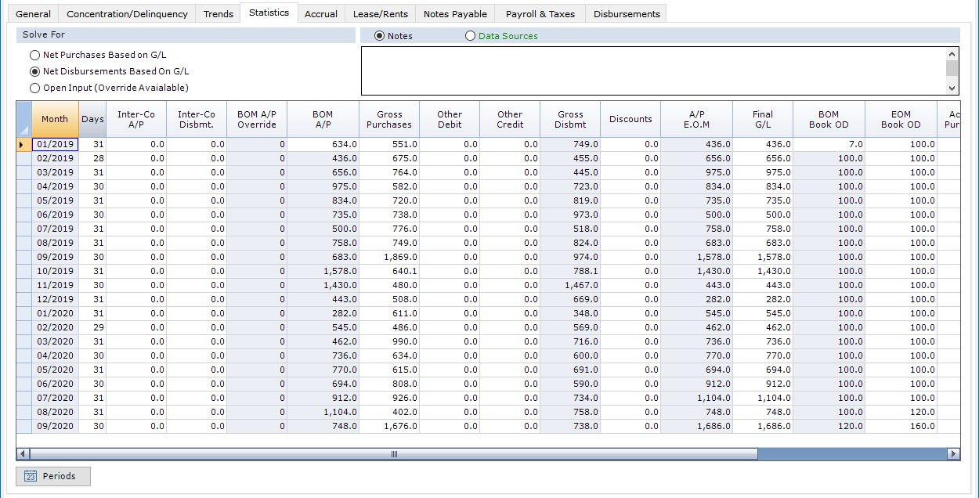Go to the Notes Payable tab
This screenshot has width=979, height=498.
[x=455, y=14]
